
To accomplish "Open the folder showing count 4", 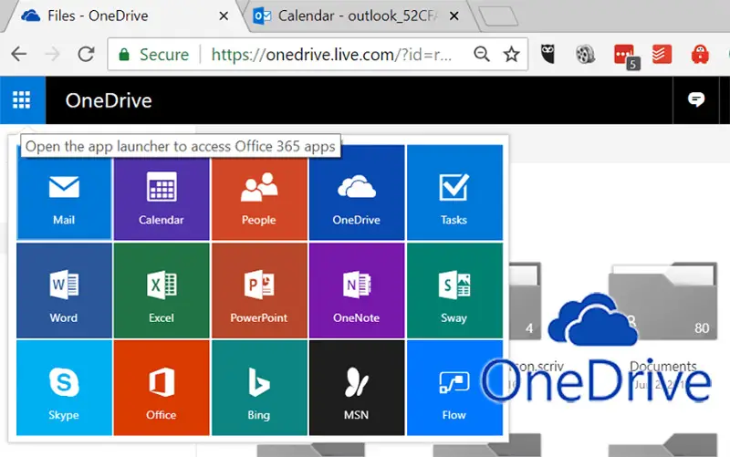I will (525, 302).
